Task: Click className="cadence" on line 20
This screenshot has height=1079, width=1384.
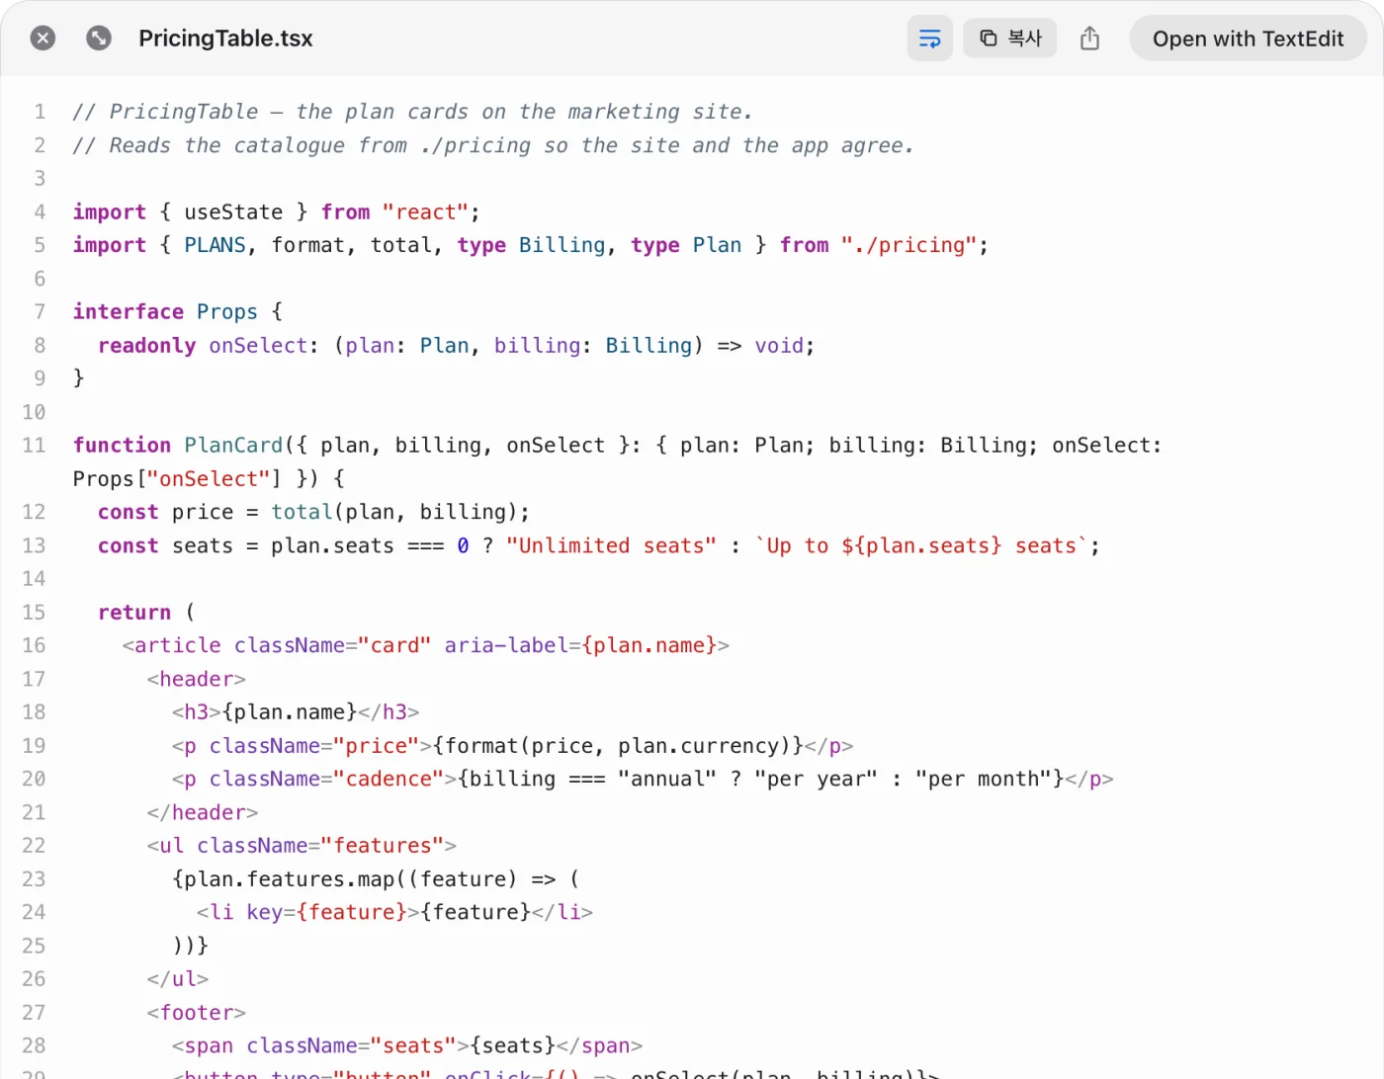Action: click(327, 780)
